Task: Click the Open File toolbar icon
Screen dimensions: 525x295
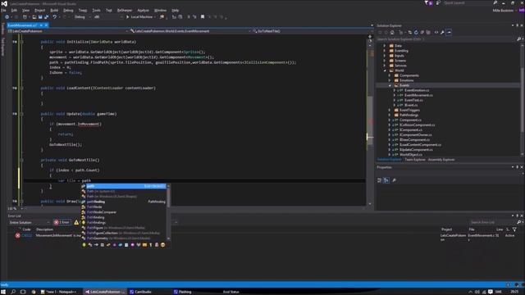Action: pyautogui.click(x=34, y=16)
